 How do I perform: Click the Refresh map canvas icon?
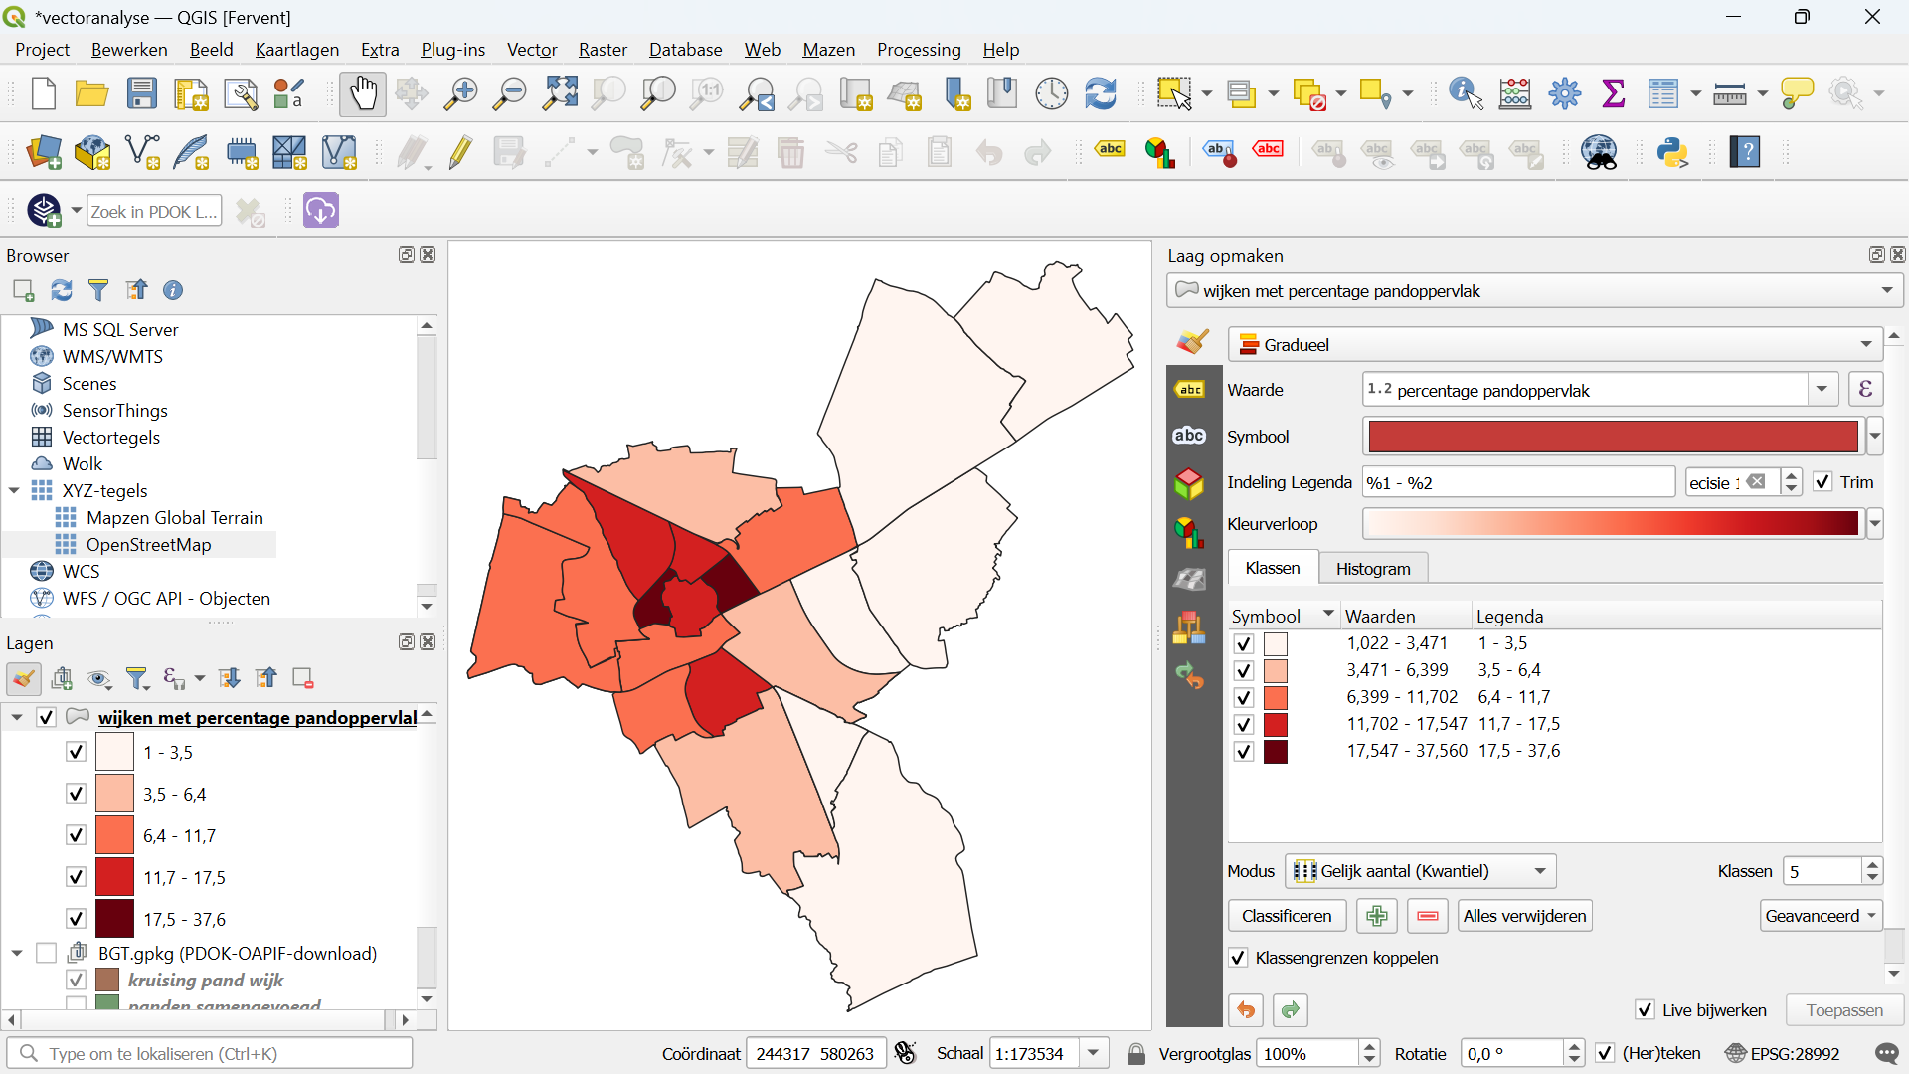point(1101,94)
